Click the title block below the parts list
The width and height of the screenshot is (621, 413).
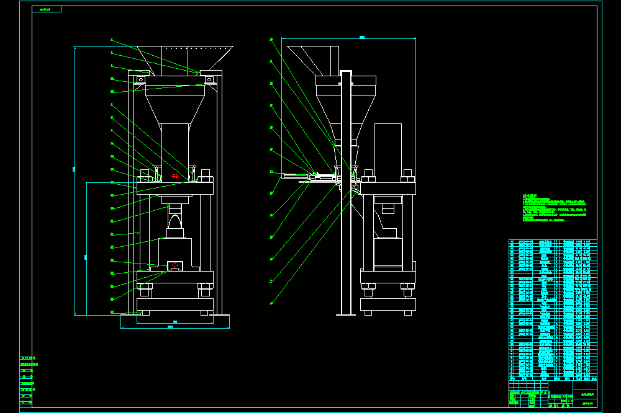[553, 393]
